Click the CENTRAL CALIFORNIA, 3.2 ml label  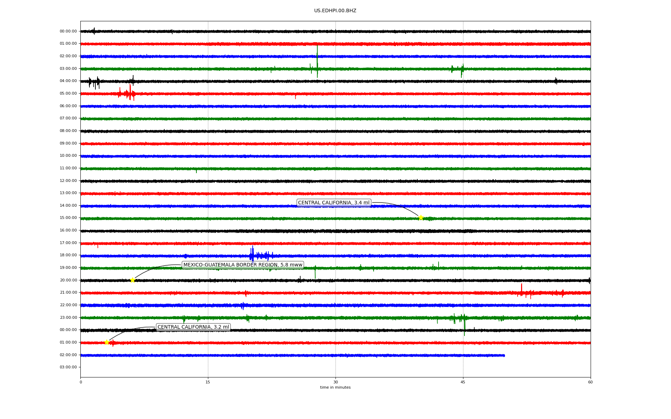193,327
